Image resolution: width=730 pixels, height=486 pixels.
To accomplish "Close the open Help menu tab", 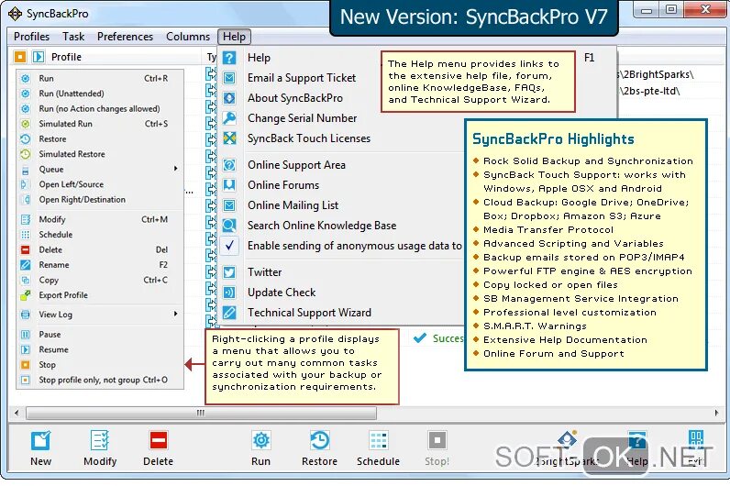I will point(234,37).
